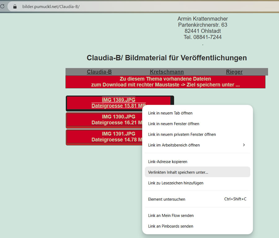Select 'Link in neuem privatem Fenster öffnen'

(x=182, y=135)
